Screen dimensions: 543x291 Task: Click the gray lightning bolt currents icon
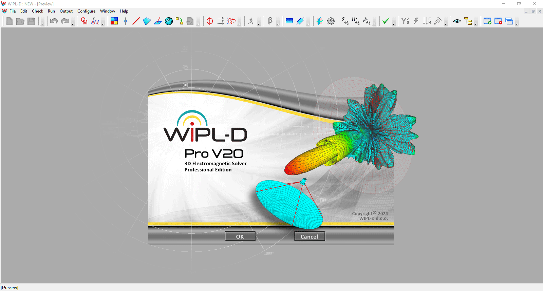416,21
